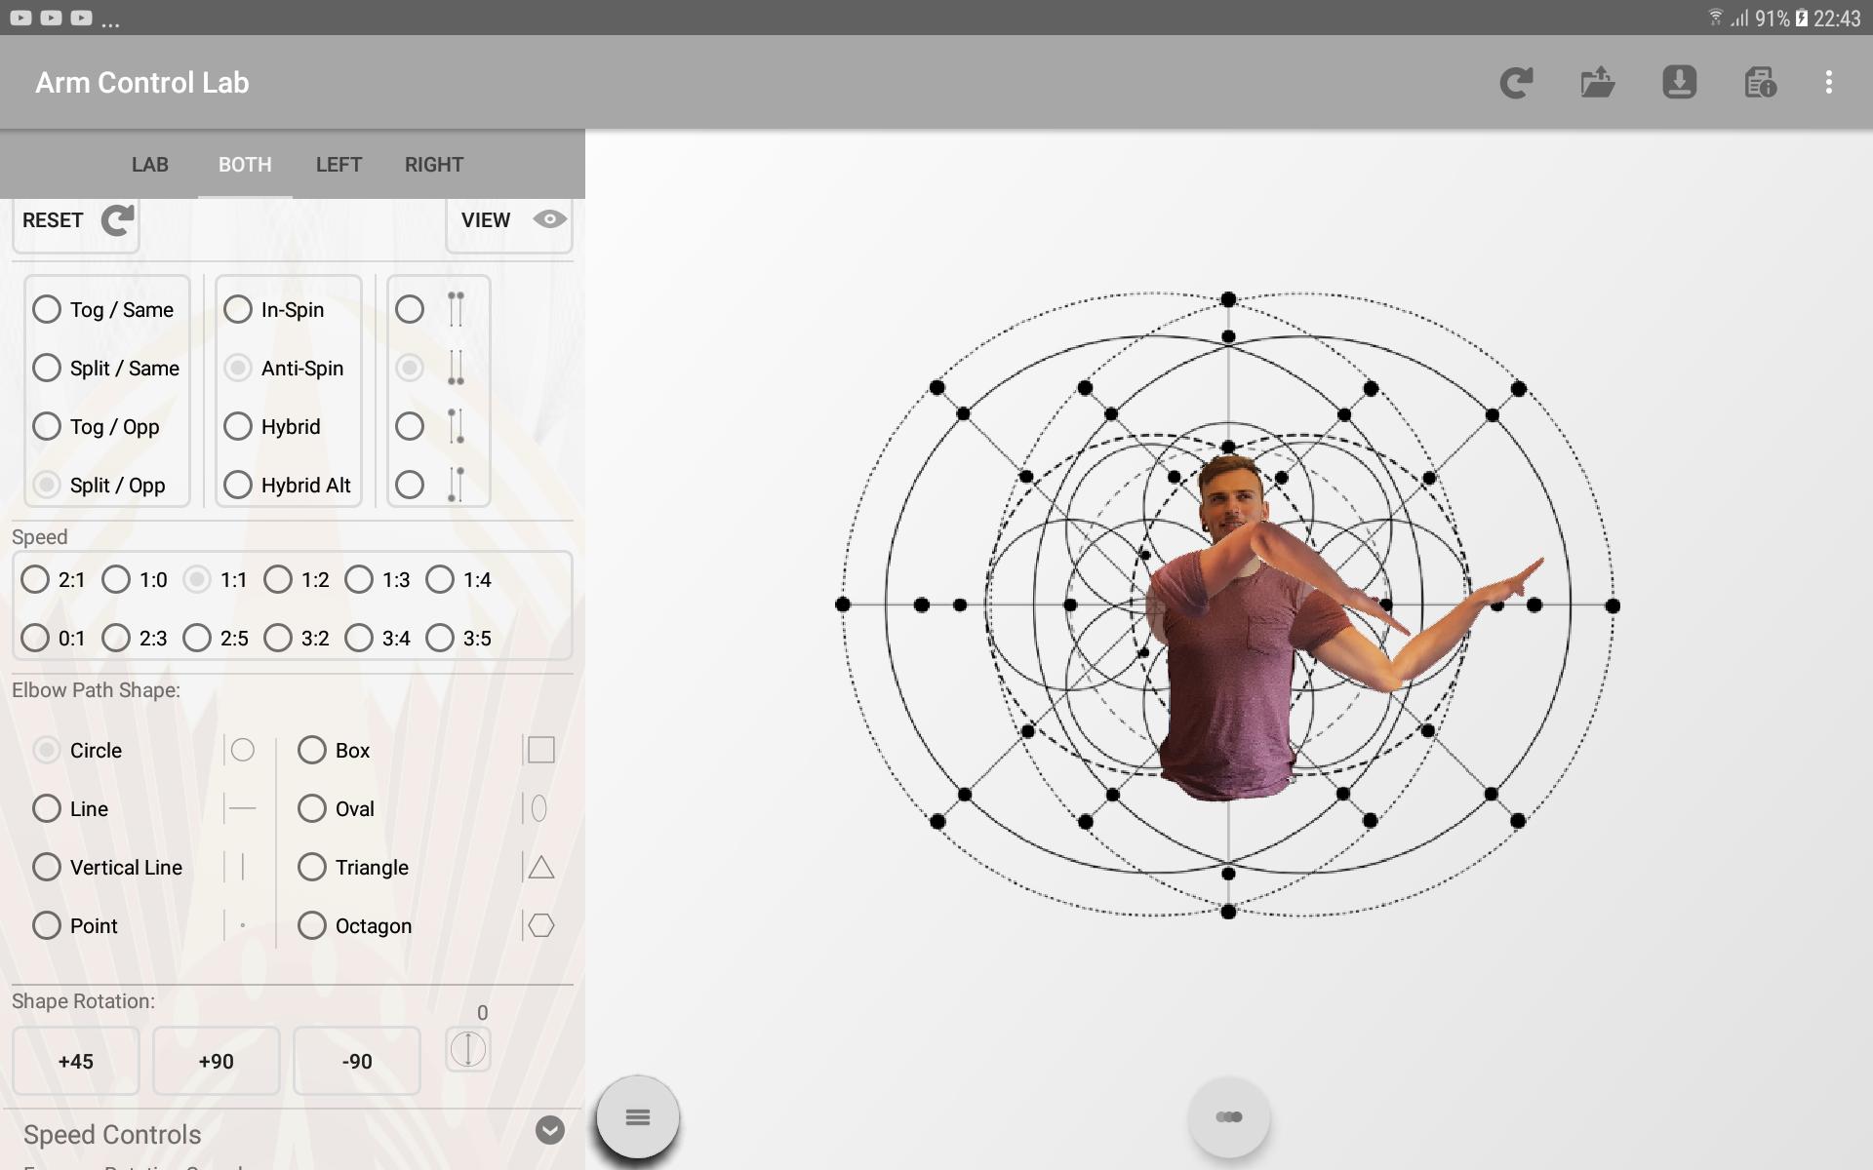Click the RESET refresh icon
Screen dimensions: 1873x1170
tap(117, 219)
